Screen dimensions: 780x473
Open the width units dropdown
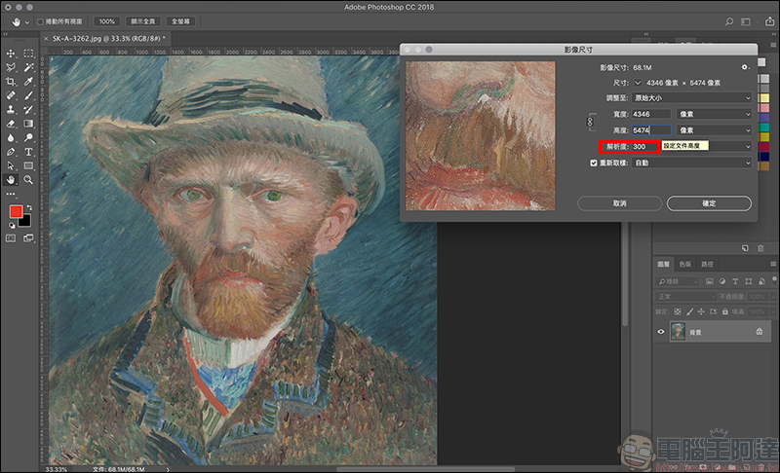pos(714,114)
